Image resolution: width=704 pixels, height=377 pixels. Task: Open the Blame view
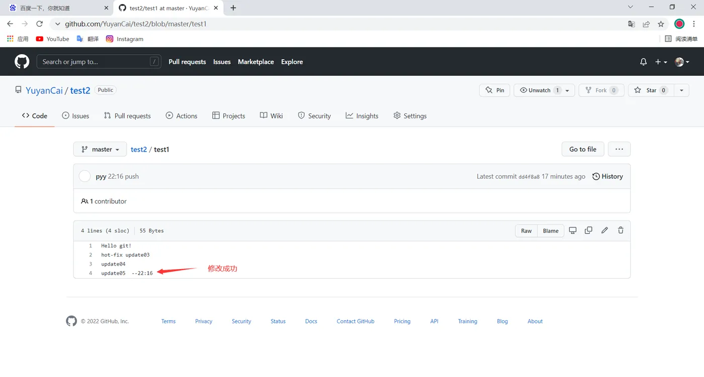click(551, 231)
